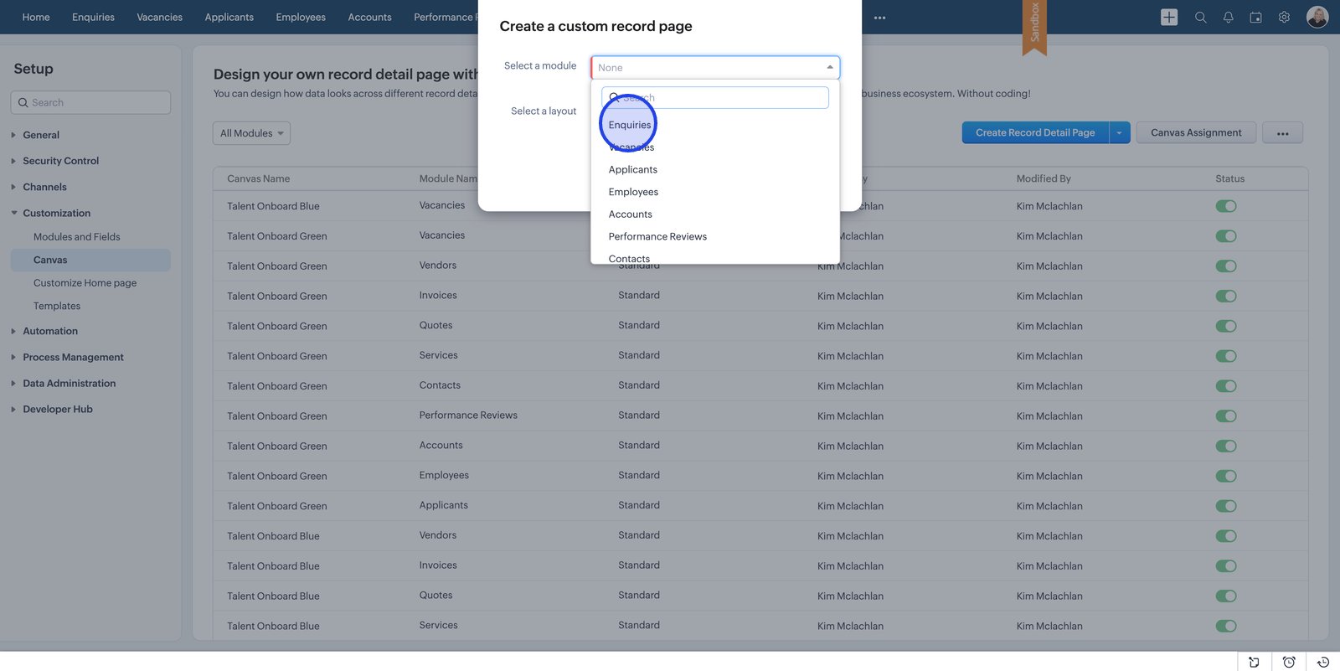Open the global search magnifier icon
This screenshot has height=671, width=1340.
1200,17
